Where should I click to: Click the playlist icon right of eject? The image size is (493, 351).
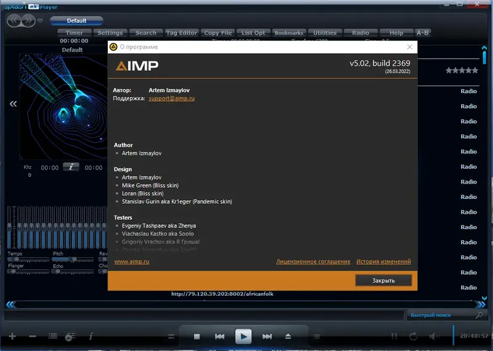[317, 337]
